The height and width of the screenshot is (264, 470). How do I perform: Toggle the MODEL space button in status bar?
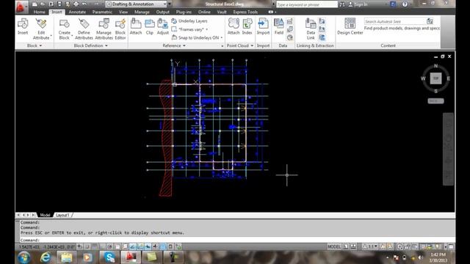click(x=334, y=246)
